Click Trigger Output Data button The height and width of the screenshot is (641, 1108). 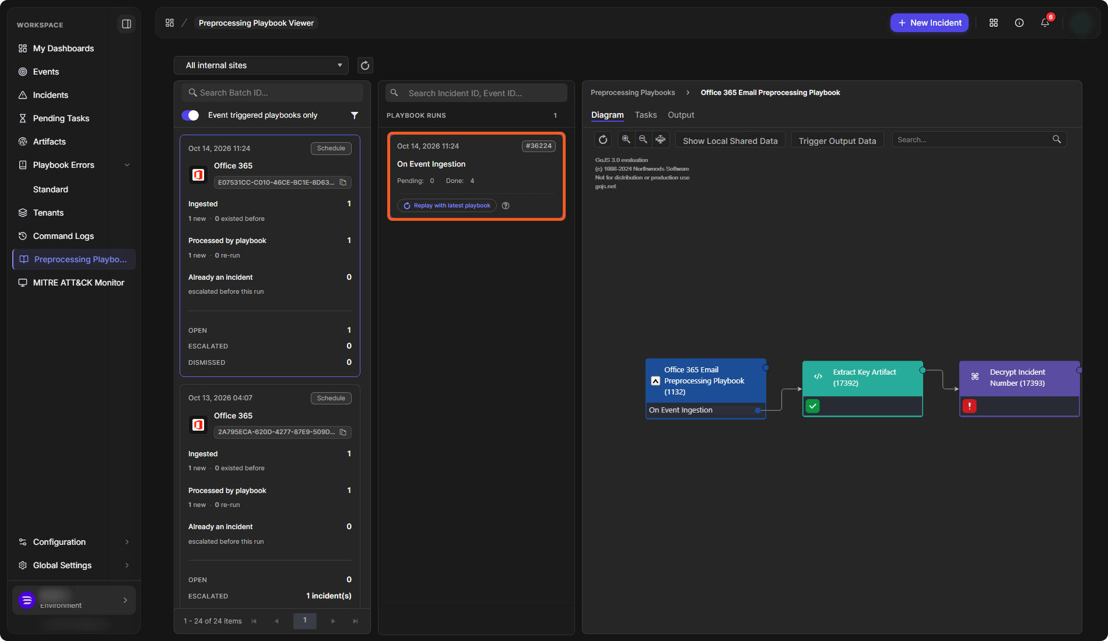[837, 140]
